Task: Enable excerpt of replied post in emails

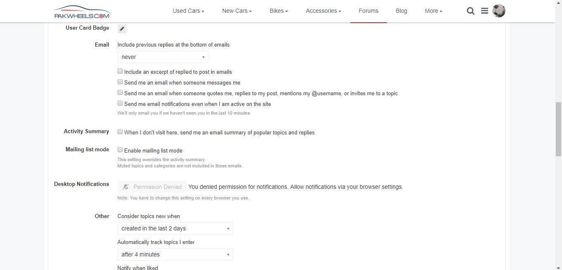Action: [x=120, y=71]
